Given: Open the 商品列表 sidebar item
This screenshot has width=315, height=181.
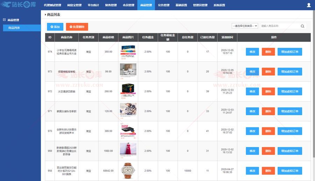Looking at the screenshot, I should 14,28.
